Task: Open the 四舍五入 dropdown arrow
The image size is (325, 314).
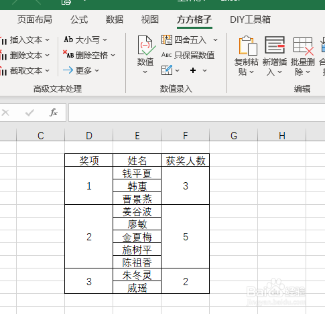Action: pos(215,40)
